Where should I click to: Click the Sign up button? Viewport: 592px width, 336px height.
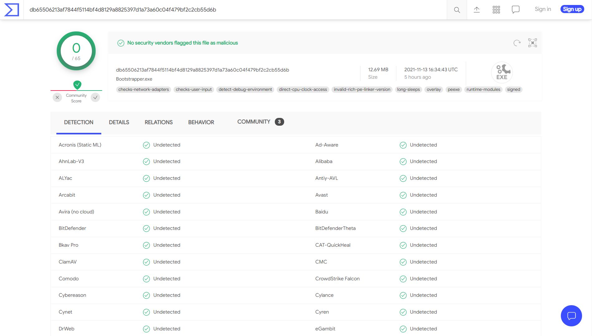pyautogui.click(x=572, y=9)
